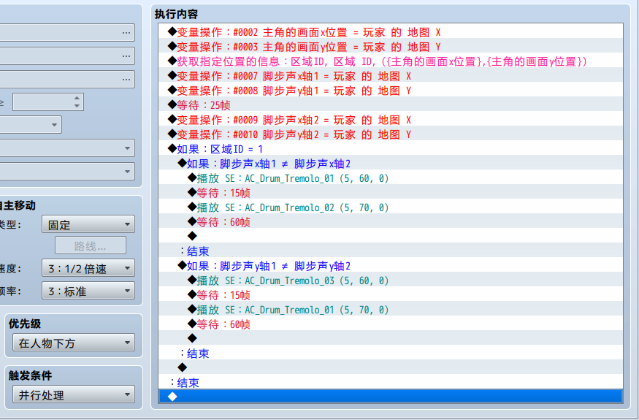Select variable #0010 脚步声y轴2 command line
The height and width of the screenshot is (420, 639).
[x=391, y=134]
